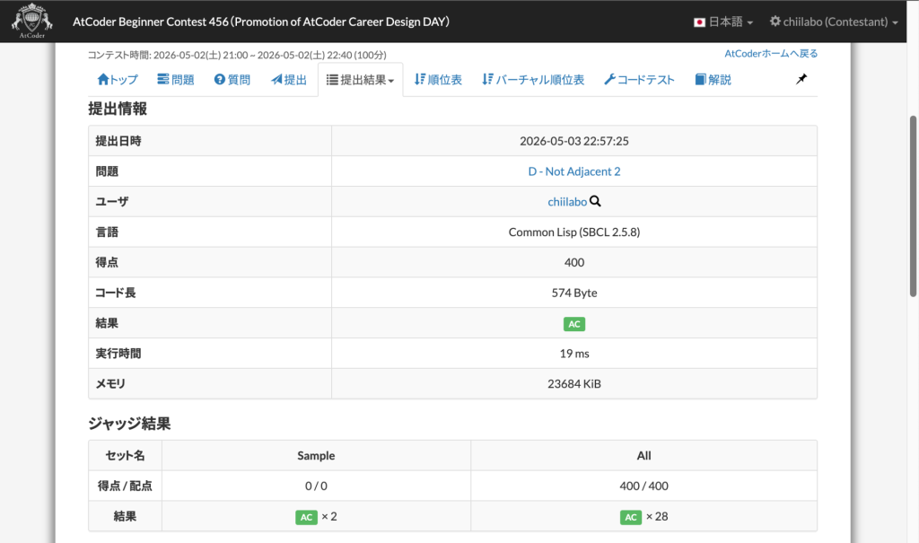Open the 解説 tab
Screen dimensions: 919x543
pyautogui.click(x=713, y=80)
